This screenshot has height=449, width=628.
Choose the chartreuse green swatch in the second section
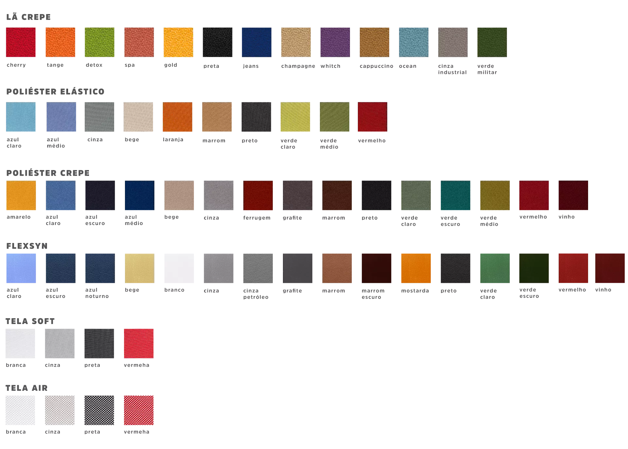coord(295,118)
